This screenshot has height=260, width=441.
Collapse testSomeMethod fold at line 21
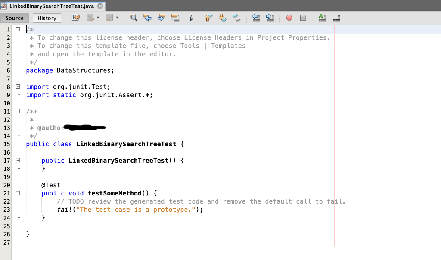pos(18,193)
